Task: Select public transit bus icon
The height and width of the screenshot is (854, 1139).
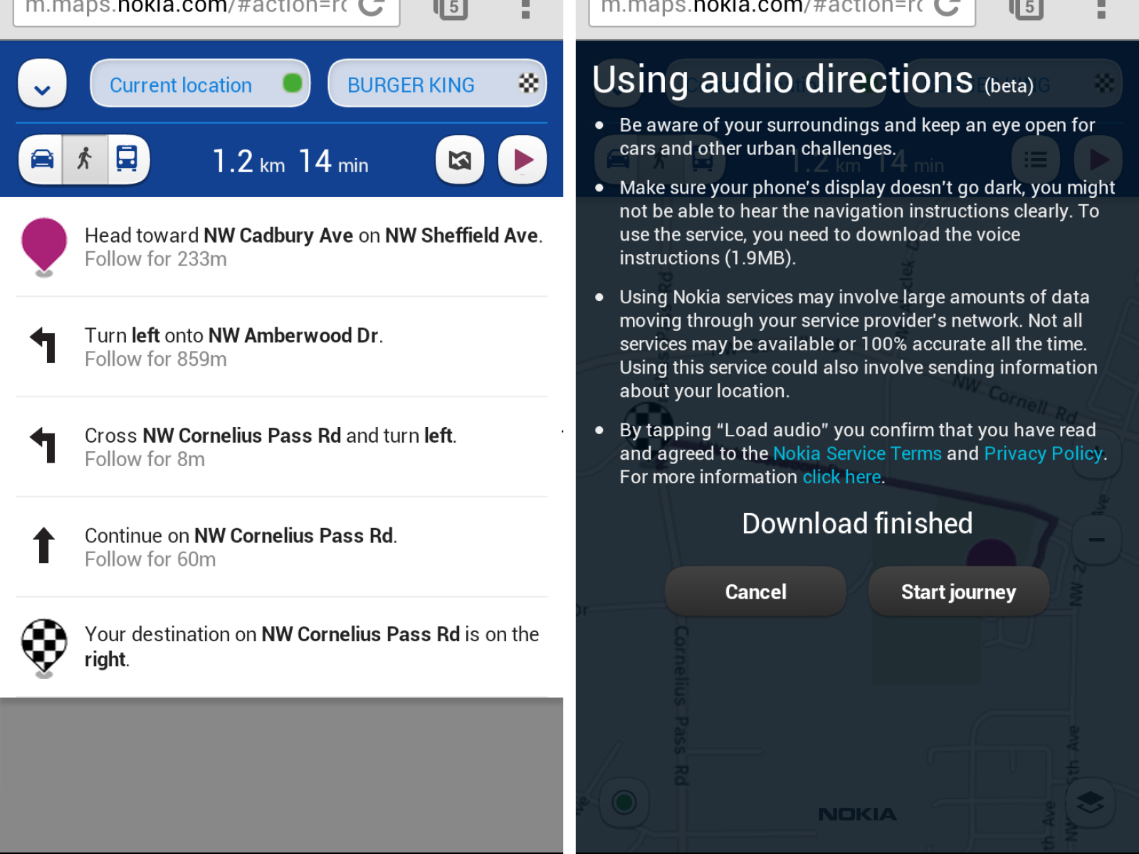Action: (127, 159)
